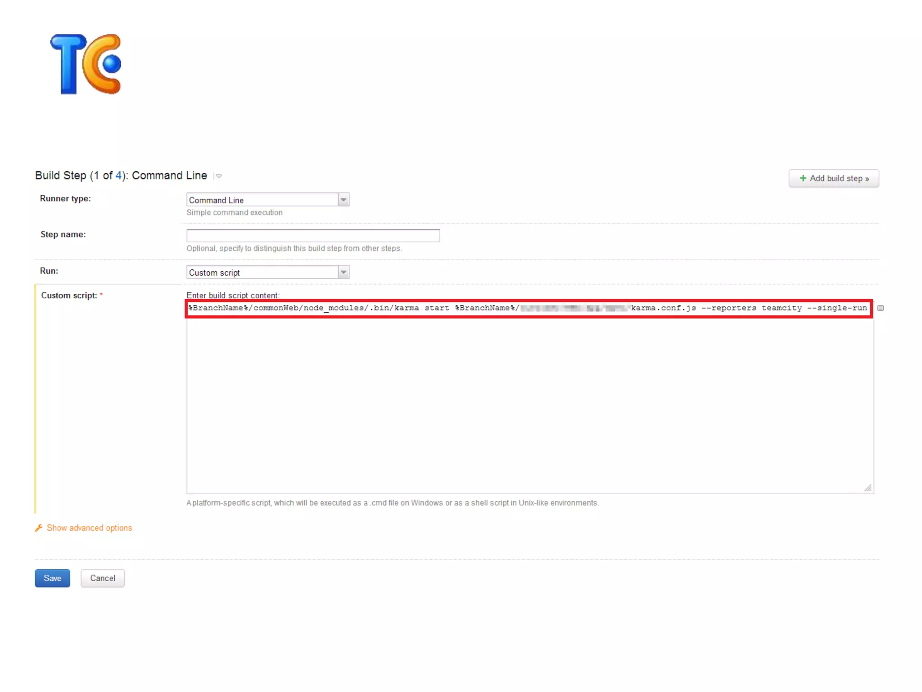The image size is (922, 692).
Task: Cancel editing the build step
Action: click(x=103, y=578)
